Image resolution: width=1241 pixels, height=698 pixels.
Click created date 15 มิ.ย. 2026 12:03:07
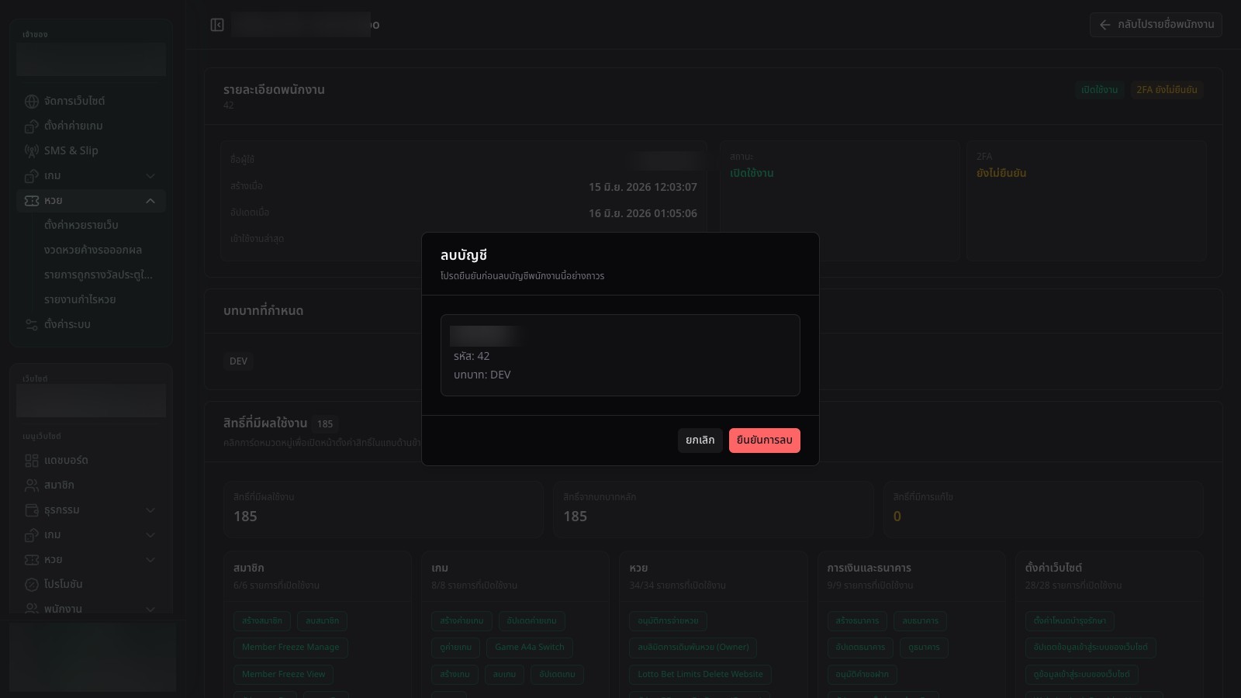[x=643, y=188]
